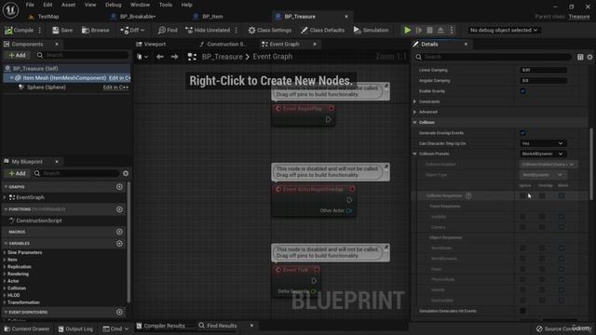This screenshot has width=596, height=335.
Task: Check Visibility trace Block box
Action: pyautogui.click(x=562, y=217)
